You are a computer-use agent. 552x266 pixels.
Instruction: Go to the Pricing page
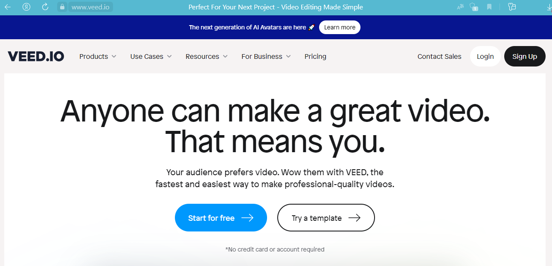click(315, 56)
